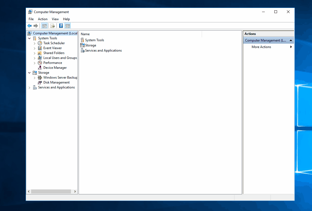This screenshot has height=211, width=312.
Task: Click Services and Applications icon in center list
Action: click(83, 50)
